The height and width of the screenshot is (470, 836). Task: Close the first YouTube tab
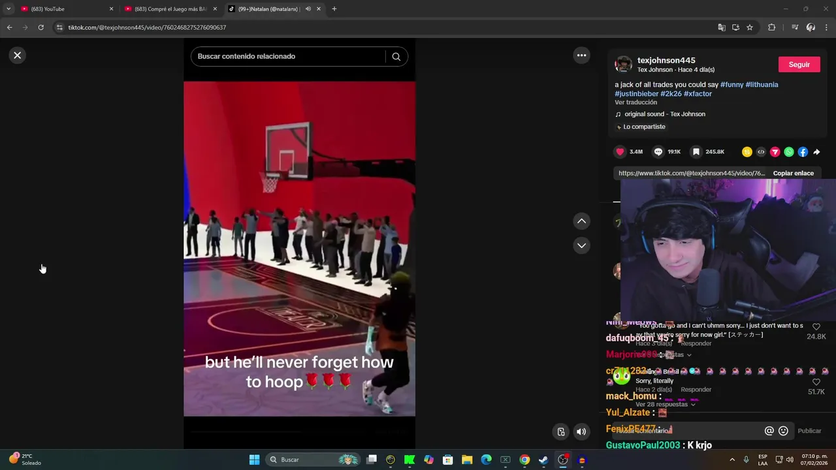coord(111,9)
